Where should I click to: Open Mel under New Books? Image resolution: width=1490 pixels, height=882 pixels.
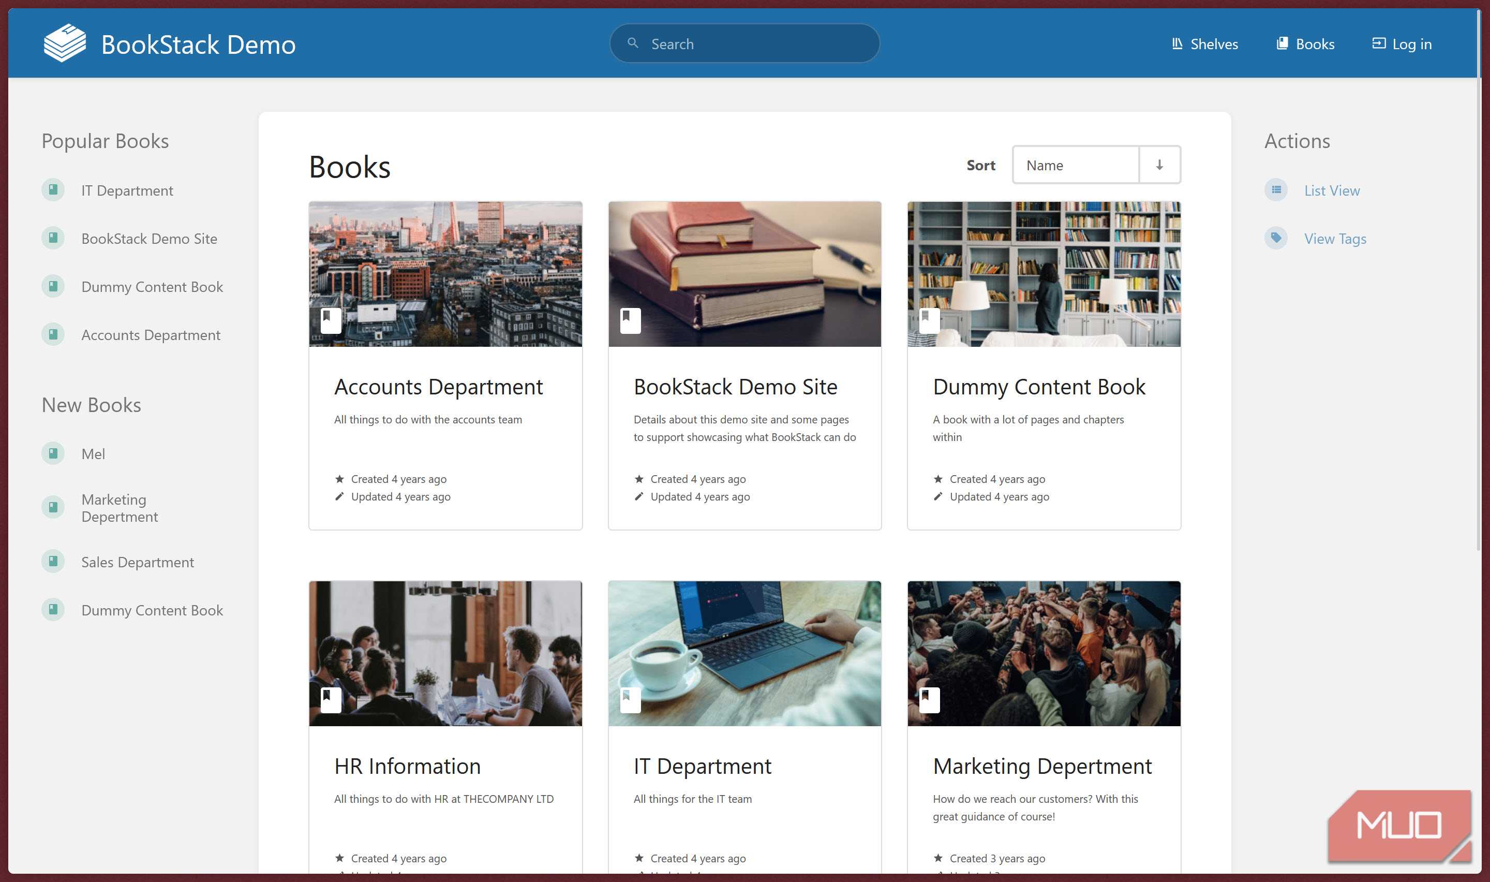point(93,454)
